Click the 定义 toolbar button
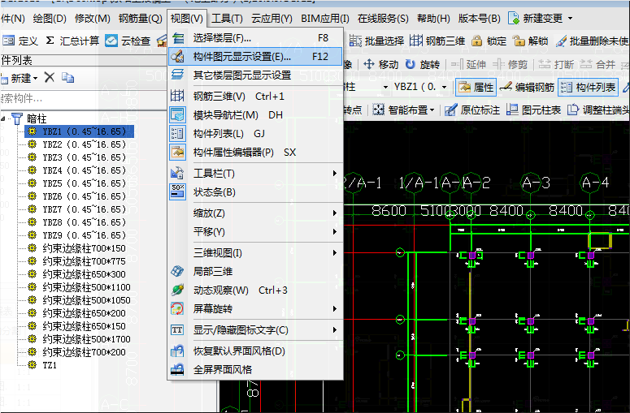This screenshot has width=630, height=413. coord(20,41)
